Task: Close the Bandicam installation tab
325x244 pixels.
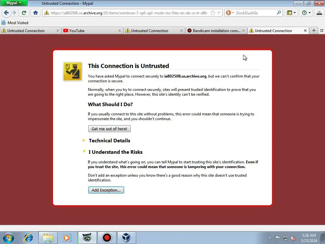Action: (x=243, y=30)
